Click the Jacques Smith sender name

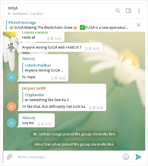[34, 88]
